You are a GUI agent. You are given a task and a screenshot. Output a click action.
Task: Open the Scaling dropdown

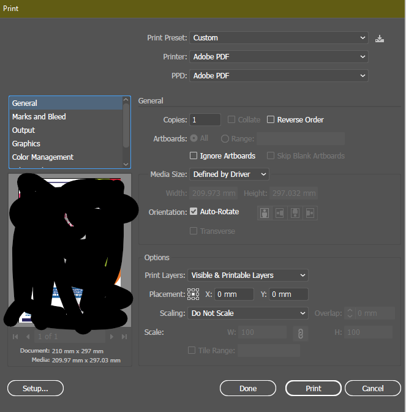(x=248, y=313)
